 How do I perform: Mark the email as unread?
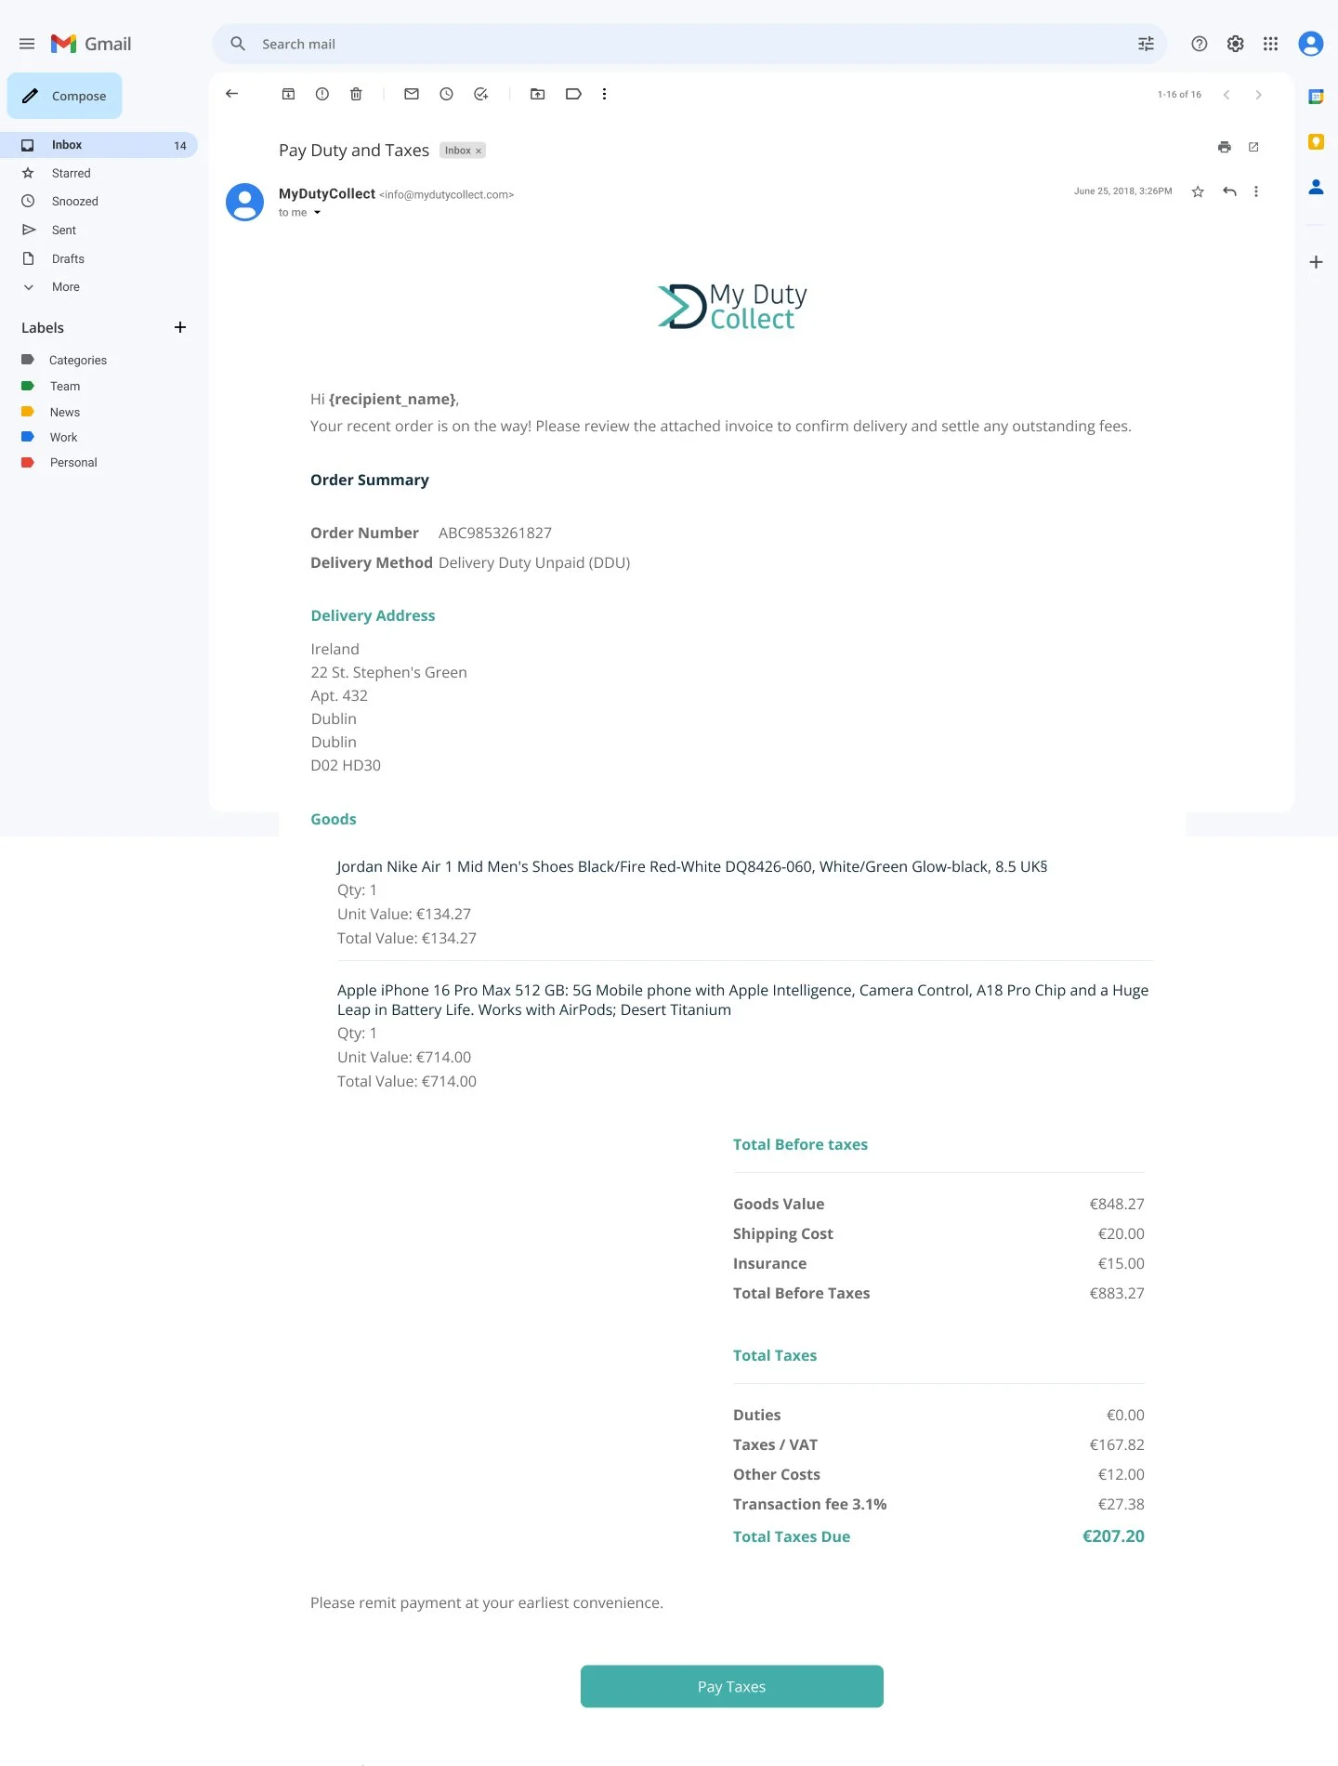point(412,94)
